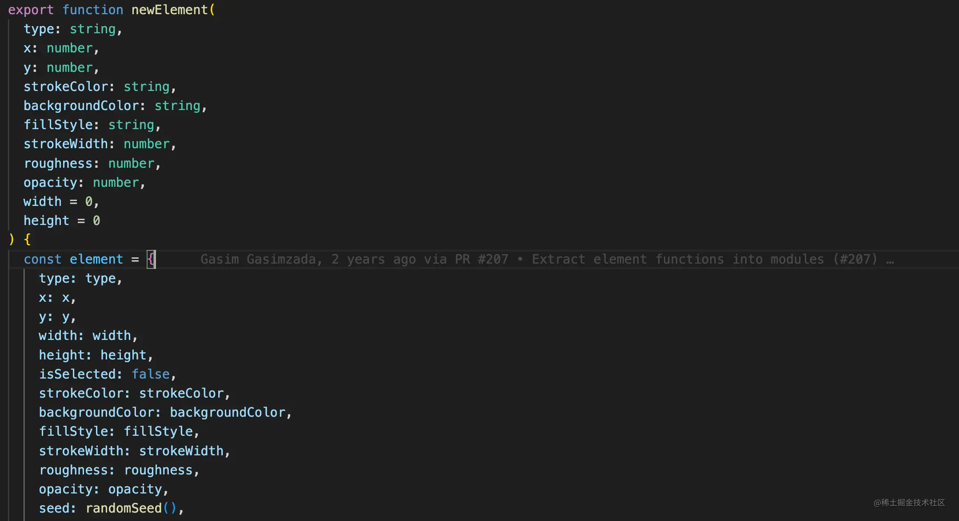Click the newElement function name
The width and height of the screenshot is (959, 521).
170,10
